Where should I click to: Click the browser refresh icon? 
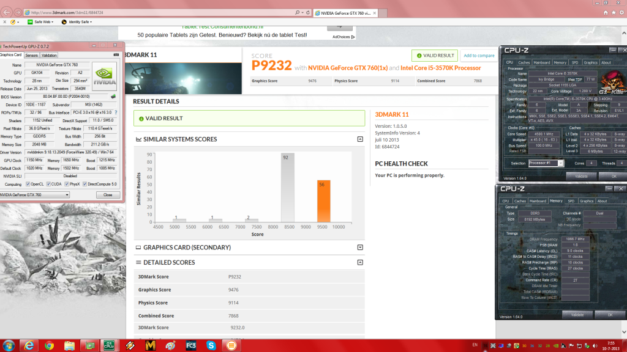click(308, 12)
